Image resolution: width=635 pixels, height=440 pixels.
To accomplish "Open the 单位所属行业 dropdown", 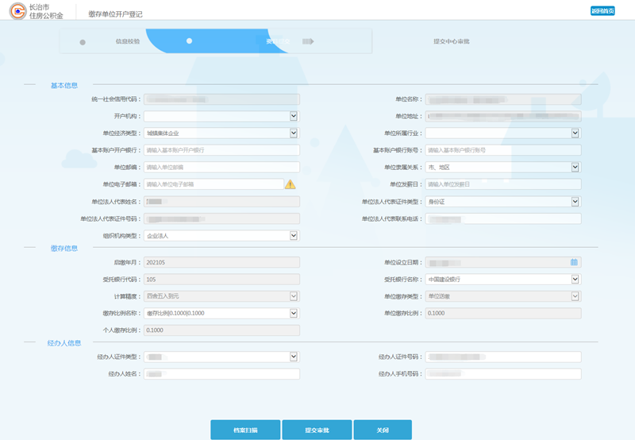I will 575,133.
